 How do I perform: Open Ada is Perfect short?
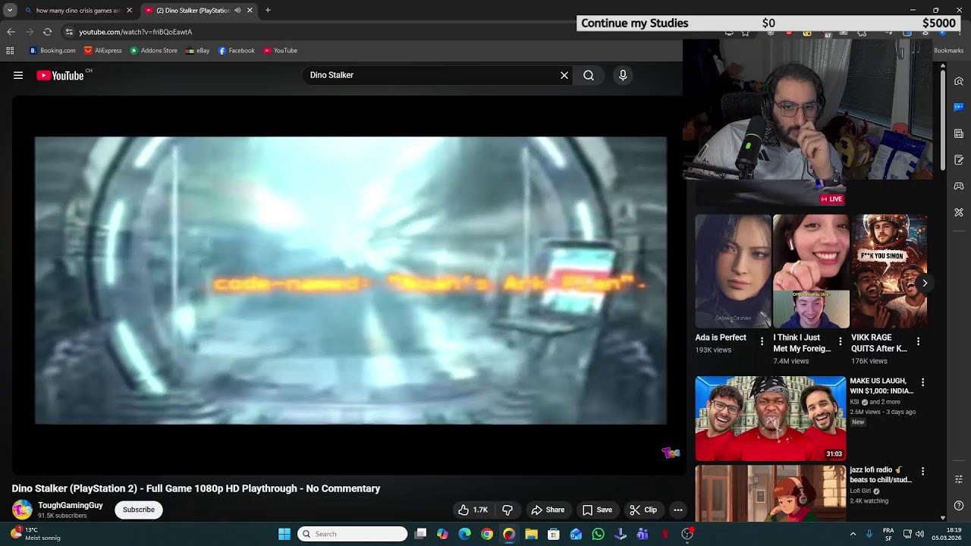click(x=733, y=271)
